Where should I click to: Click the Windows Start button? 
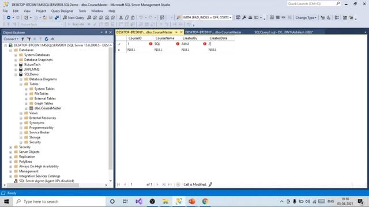coord(6,201)
